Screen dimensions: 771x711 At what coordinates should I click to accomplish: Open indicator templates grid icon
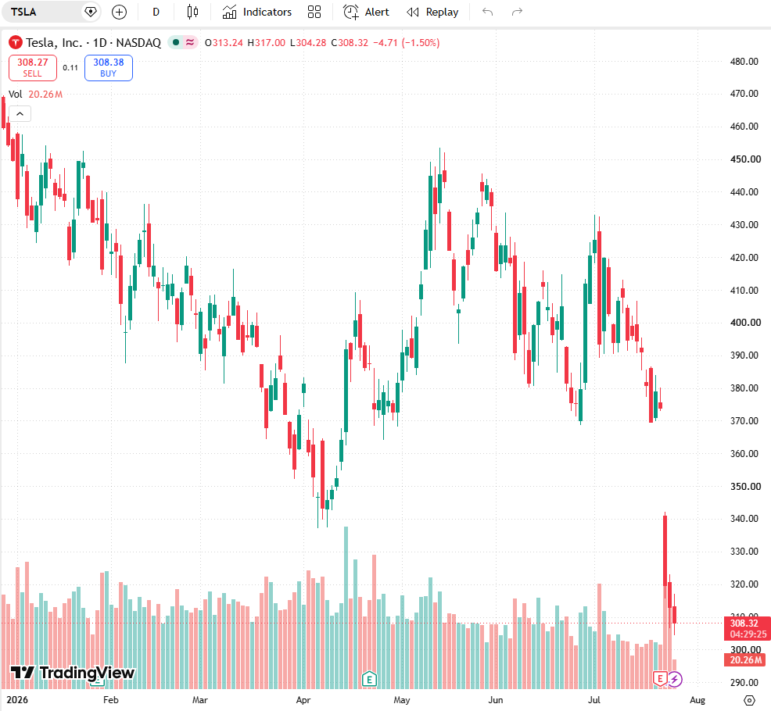314,12
